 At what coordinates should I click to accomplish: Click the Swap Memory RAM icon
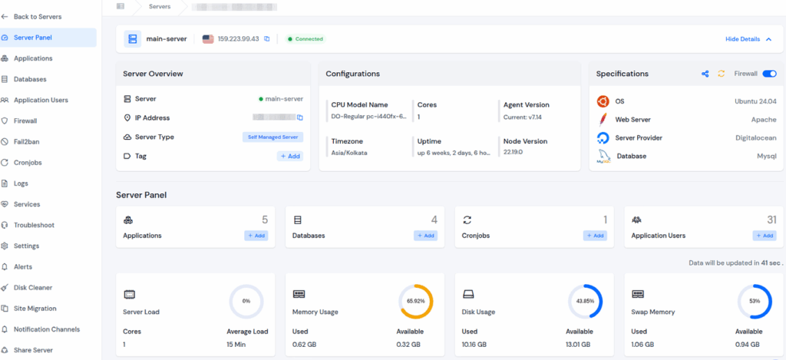[x=638, y=294]
